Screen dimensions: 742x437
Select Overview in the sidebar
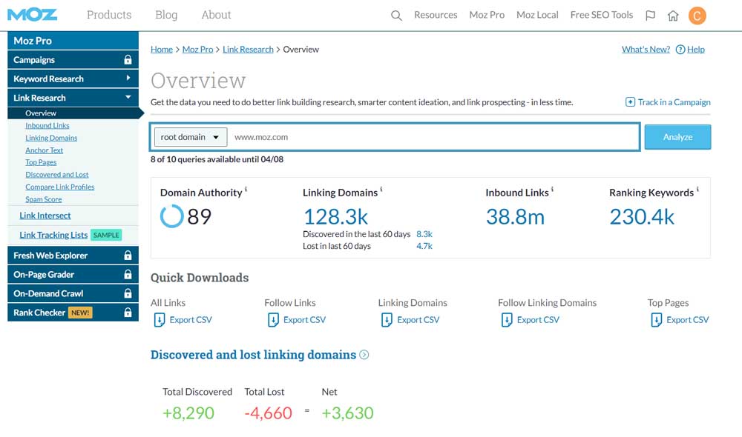point(73,113)
